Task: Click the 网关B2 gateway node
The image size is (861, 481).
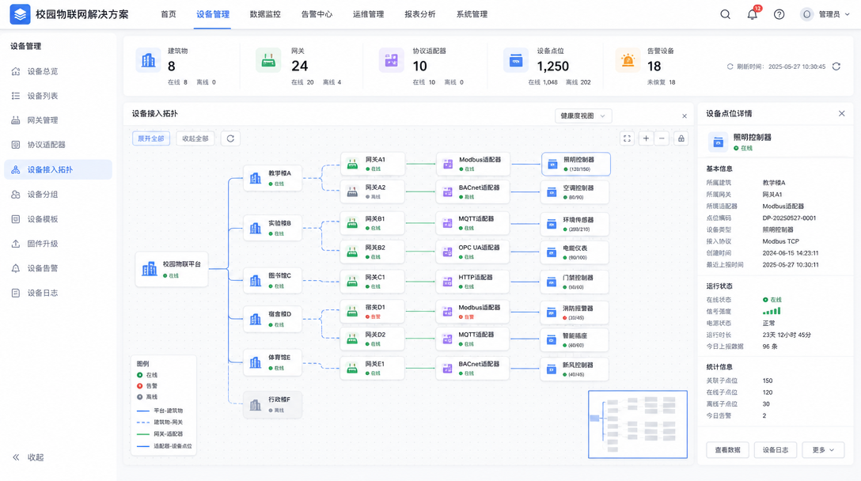Action: tap(372, 252)
